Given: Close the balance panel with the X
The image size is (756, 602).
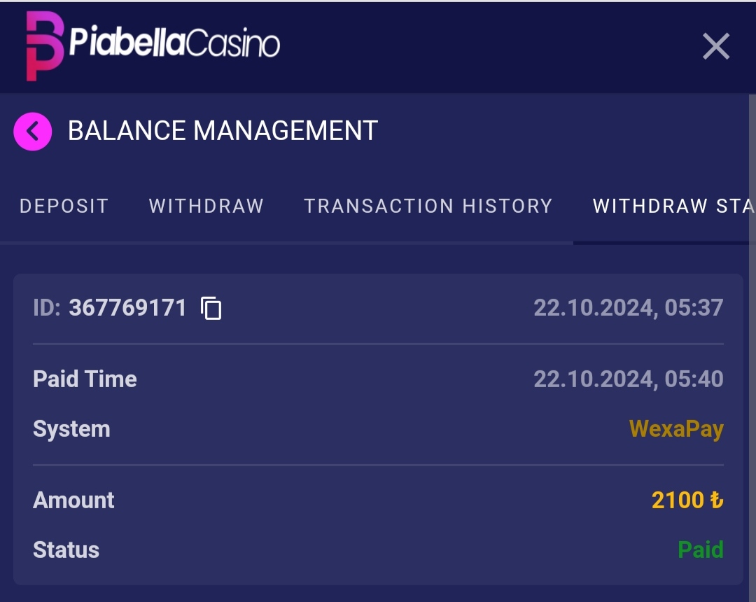Looking at the screenshot, I should coord(715,47).
